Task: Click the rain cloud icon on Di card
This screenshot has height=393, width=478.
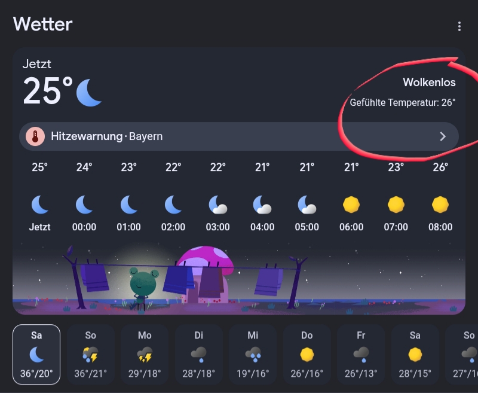Action: [198, 355]
